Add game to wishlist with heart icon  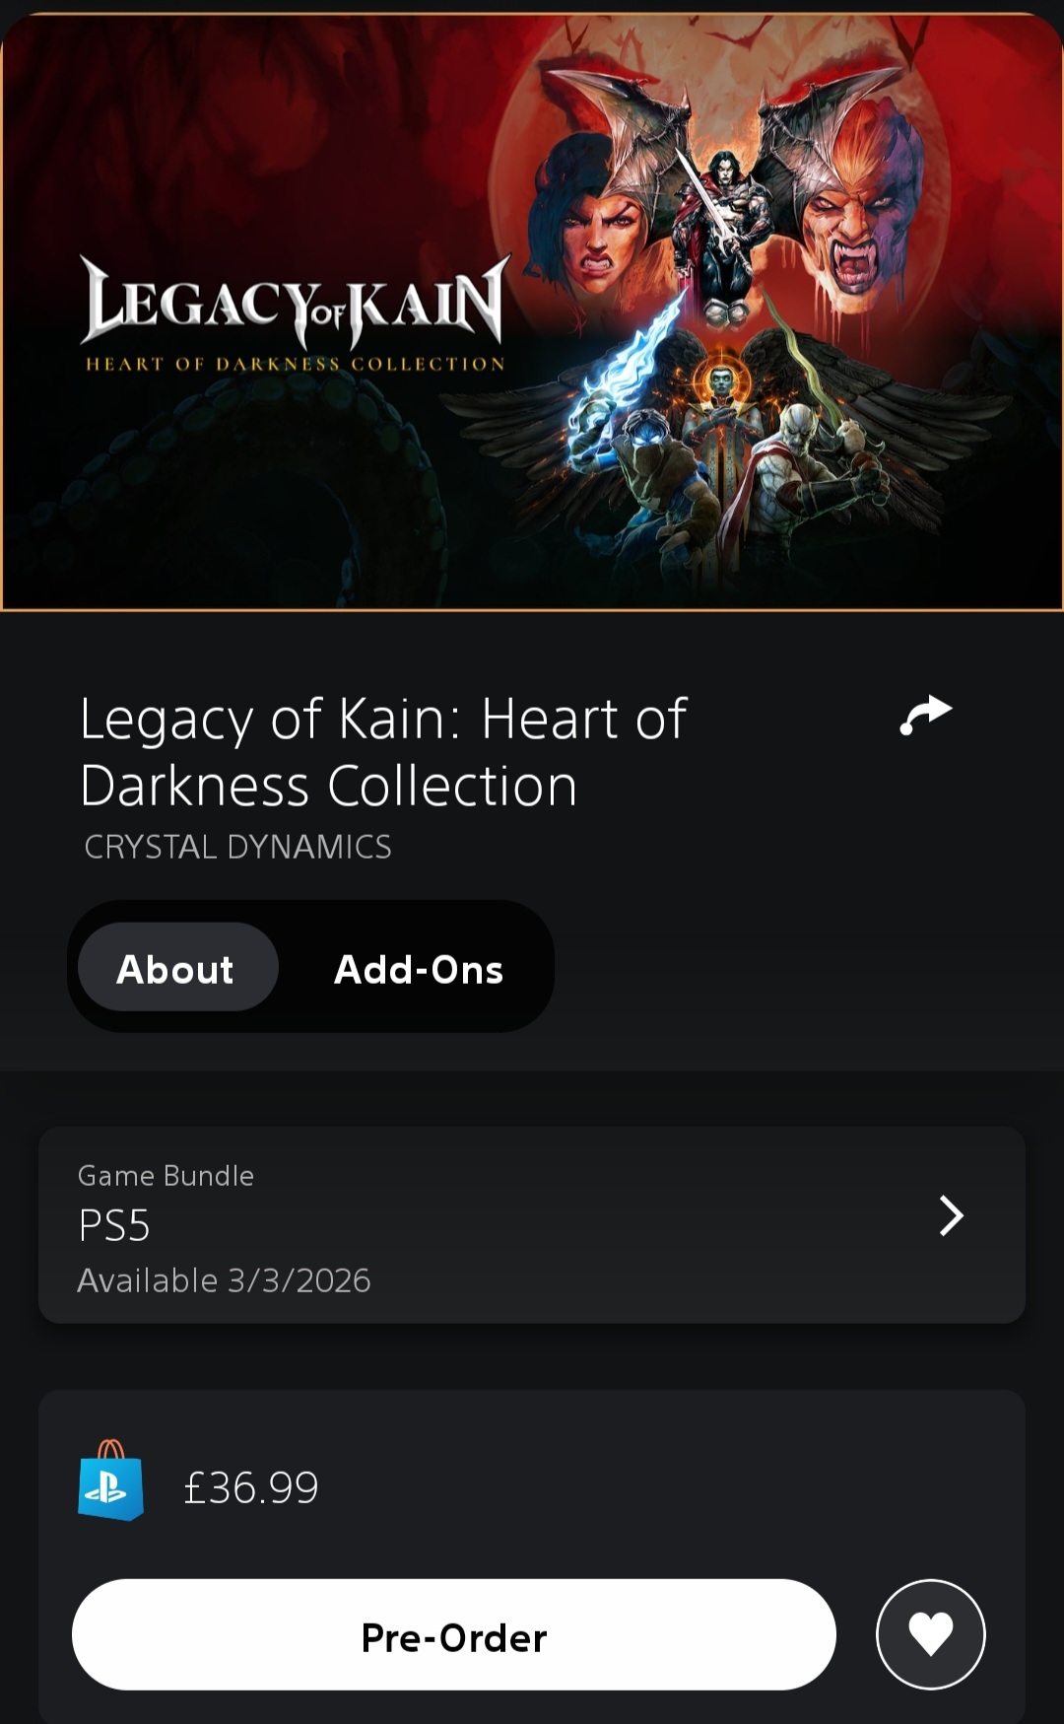click(930, 1634)
